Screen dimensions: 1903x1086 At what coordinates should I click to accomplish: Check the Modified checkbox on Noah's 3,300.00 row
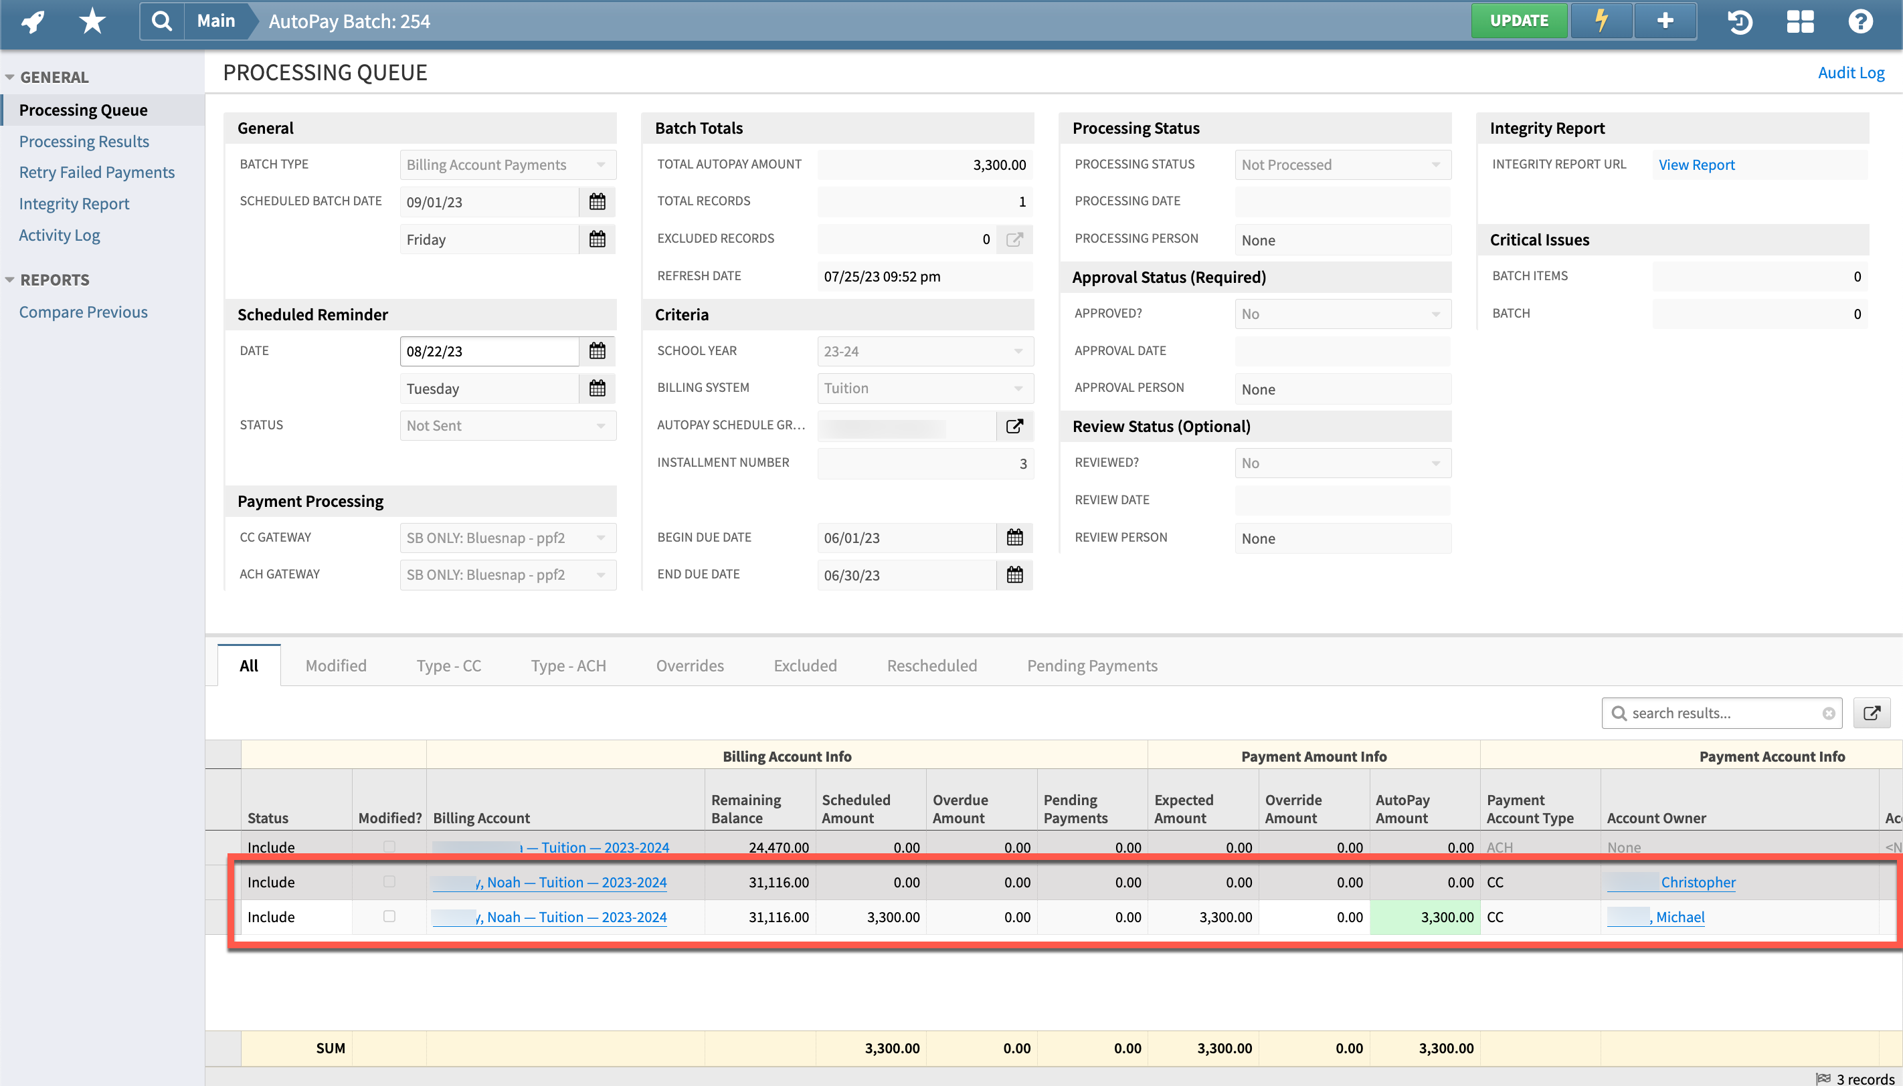(388, 916)
